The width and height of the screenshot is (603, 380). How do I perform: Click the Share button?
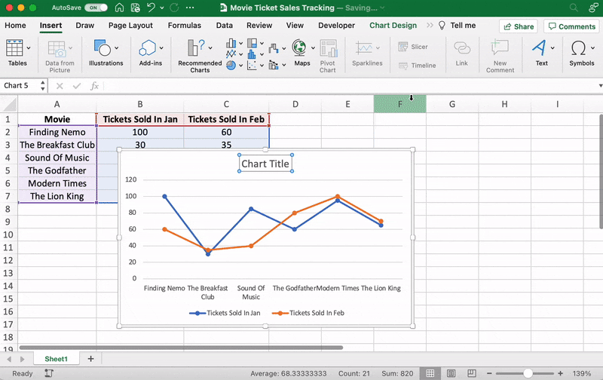[x=518, y=26]
